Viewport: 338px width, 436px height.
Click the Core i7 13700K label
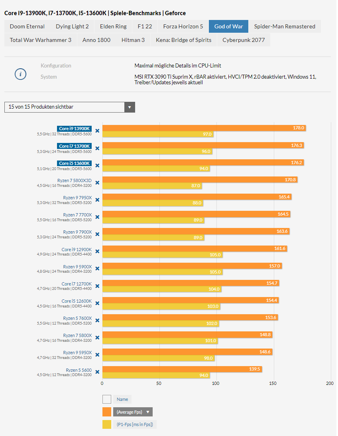point(75,146)
